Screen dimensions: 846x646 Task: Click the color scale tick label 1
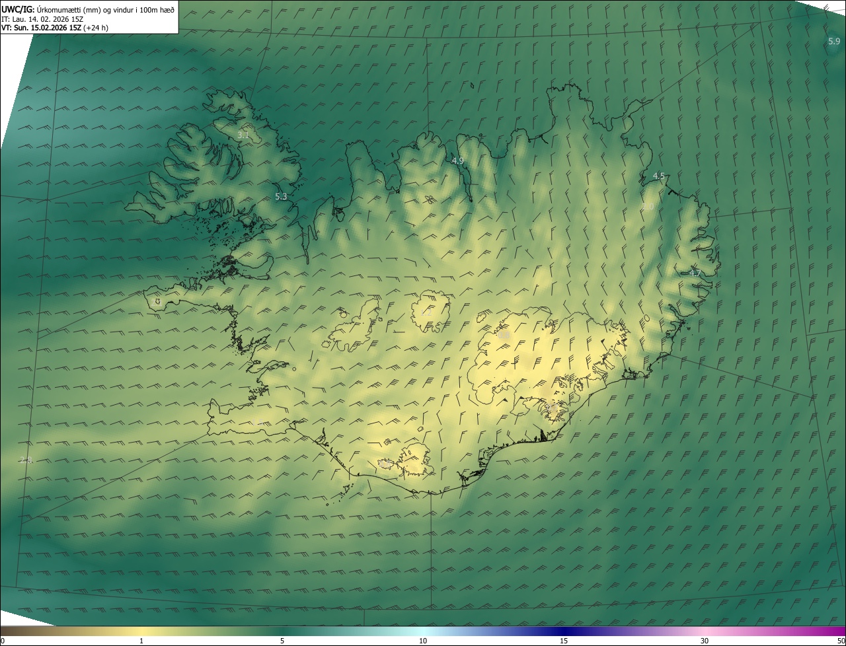click(x=141, y=641)
